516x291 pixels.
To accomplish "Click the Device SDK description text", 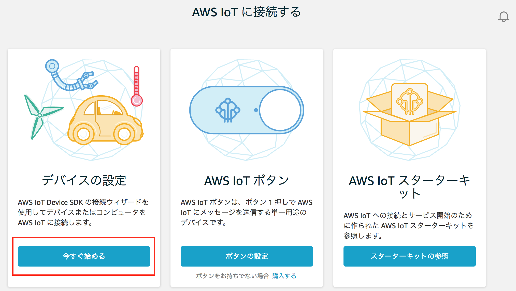I will pyautogui.click(x=83, y=212).
